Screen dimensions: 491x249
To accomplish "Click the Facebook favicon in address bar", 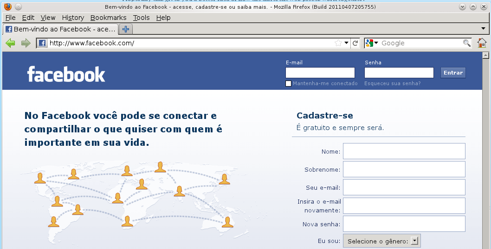I will [42, 43].
